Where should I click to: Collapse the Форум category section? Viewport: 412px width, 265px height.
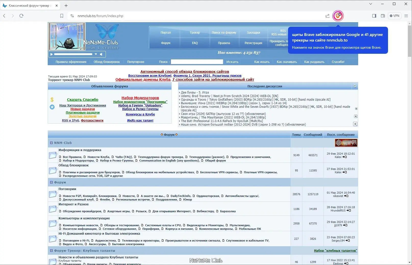click(x=51, y=182)
